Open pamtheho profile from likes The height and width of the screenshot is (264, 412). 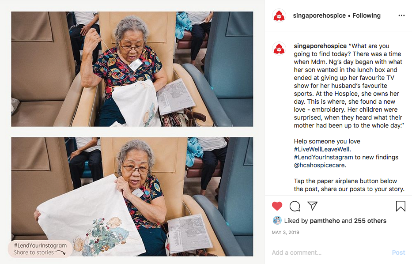pyautogui.click(x=325, y=221)
